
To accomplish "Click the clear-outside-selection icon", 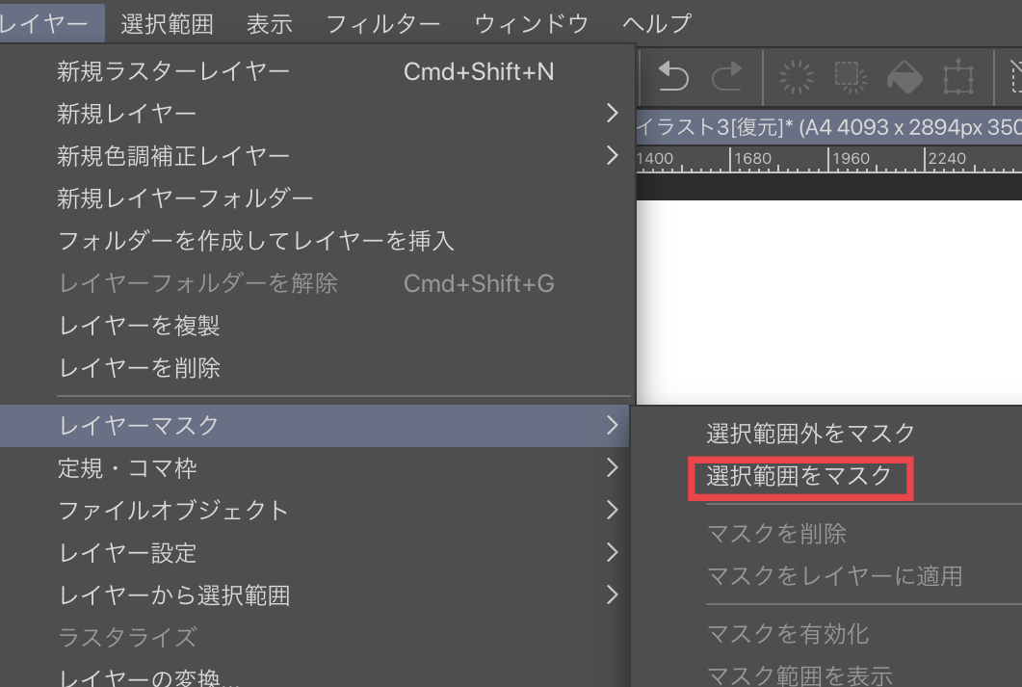I will [851, 77].
